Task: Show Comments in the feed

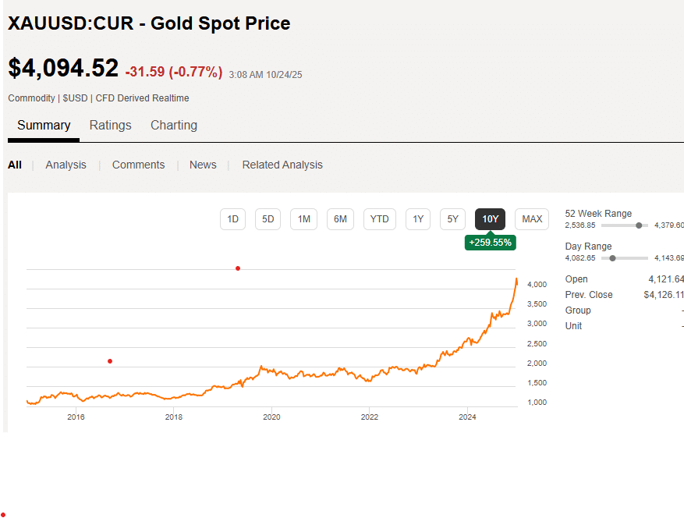Action: coord(138,165)
